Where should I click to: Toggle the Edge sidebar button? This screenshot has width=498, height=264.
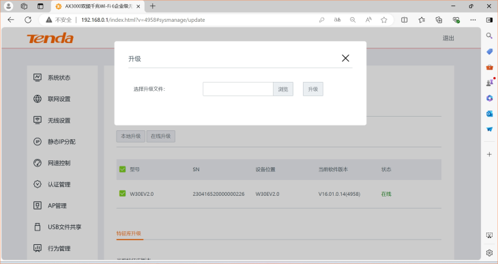point(489,20)
